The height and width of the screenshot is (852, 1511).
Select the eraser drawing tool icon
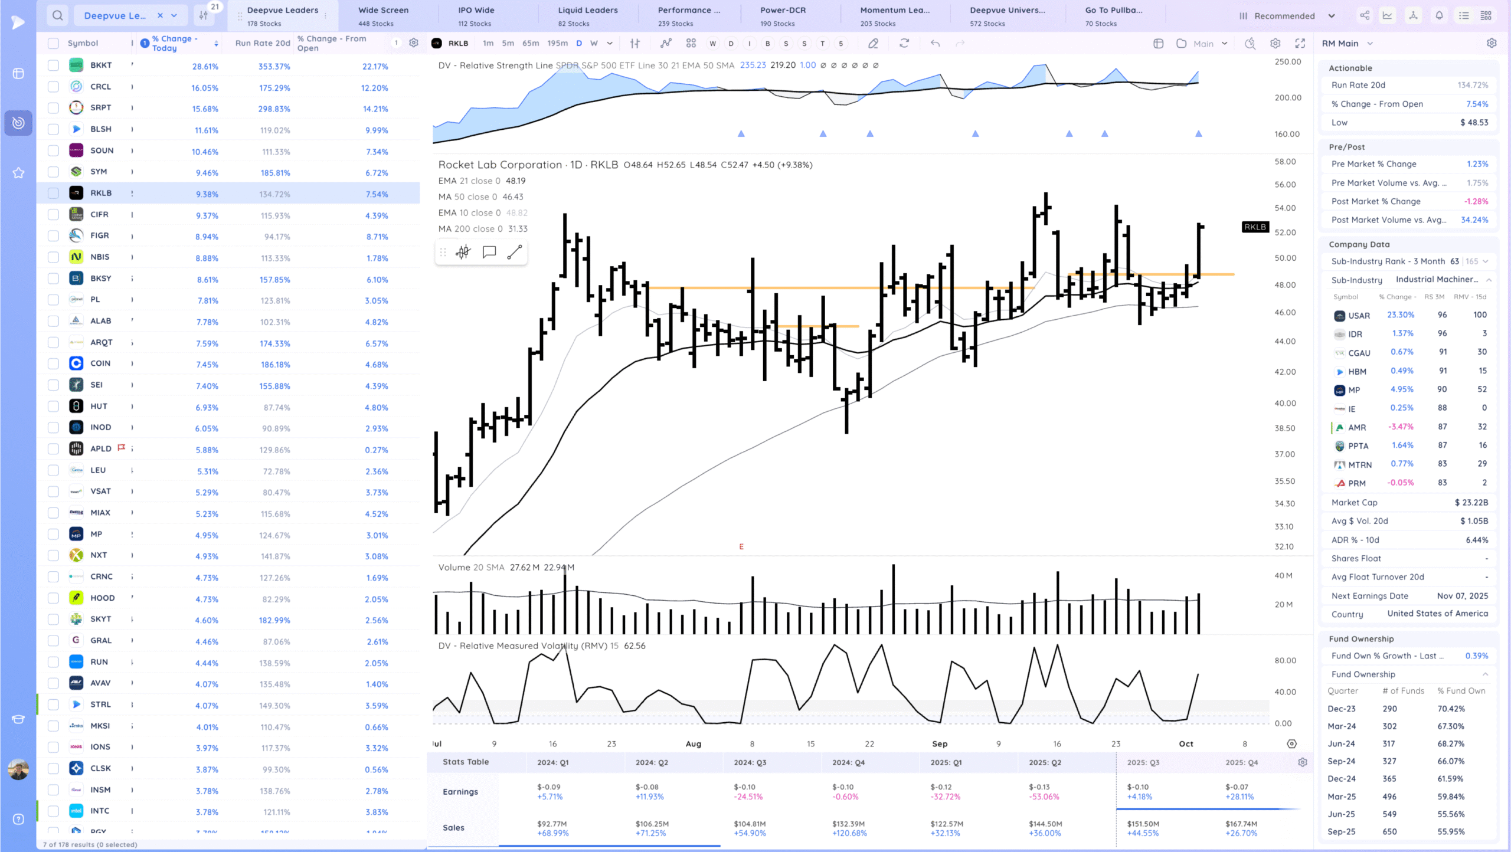873,43
